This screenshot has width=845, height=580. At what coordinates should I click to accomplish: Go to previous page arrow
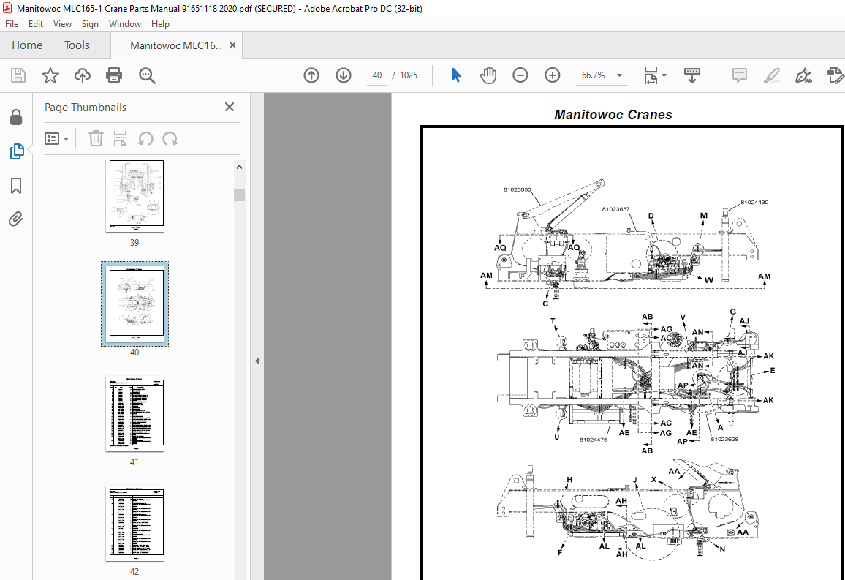click(311, 75)
